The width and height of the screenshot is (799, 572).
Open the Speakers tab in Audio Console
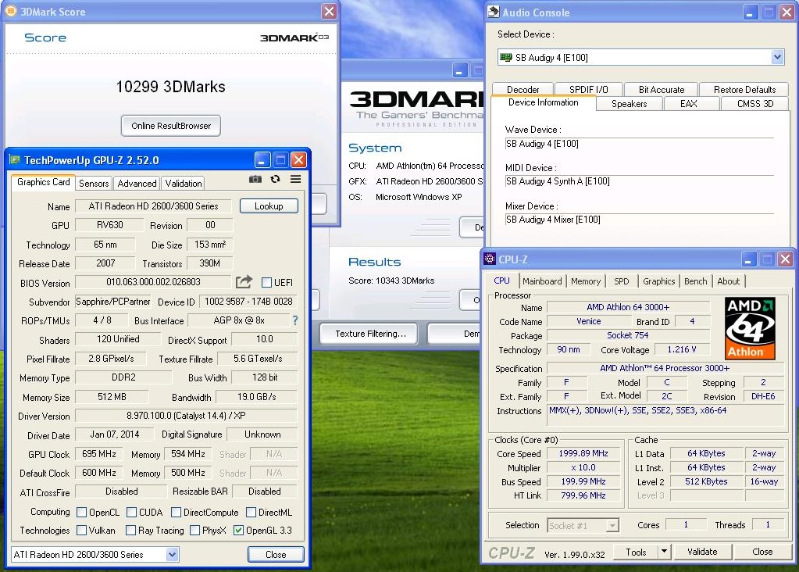pyautogui.click(x=629, y=103)
